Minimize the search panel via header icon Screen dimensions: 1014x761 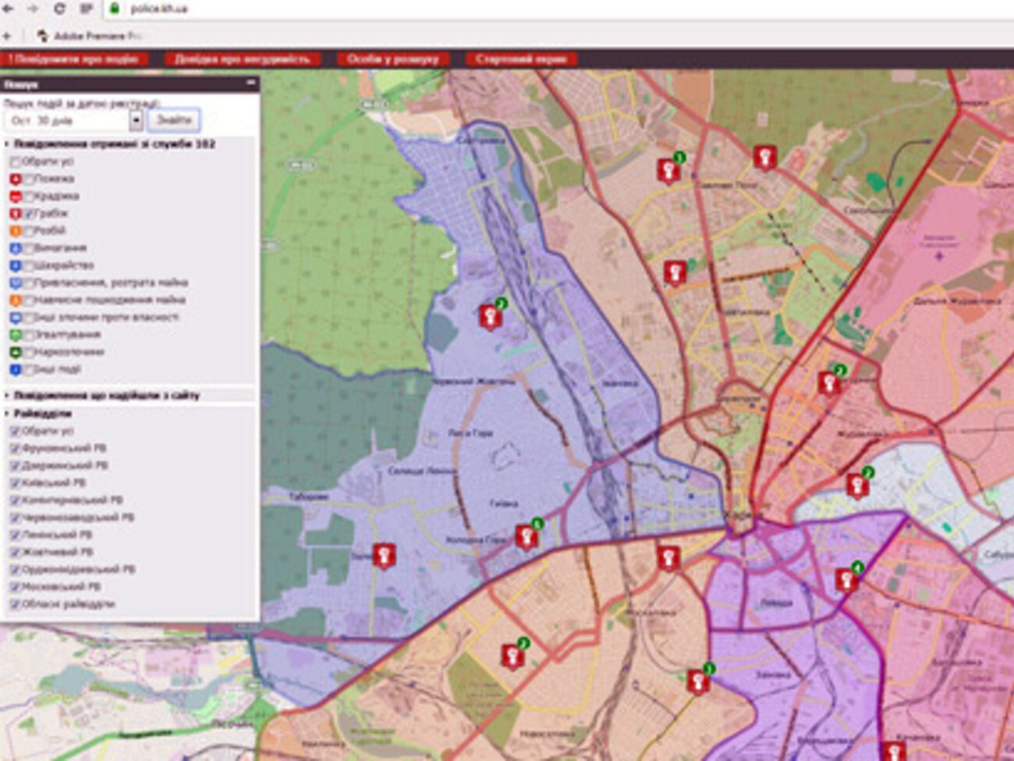point(250,83)
